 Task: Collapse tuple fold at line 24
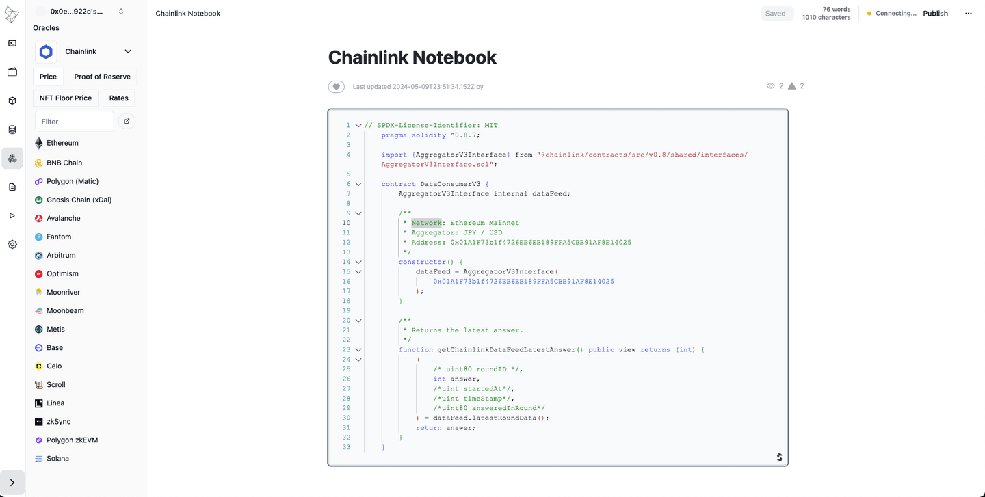pos(358,360)
